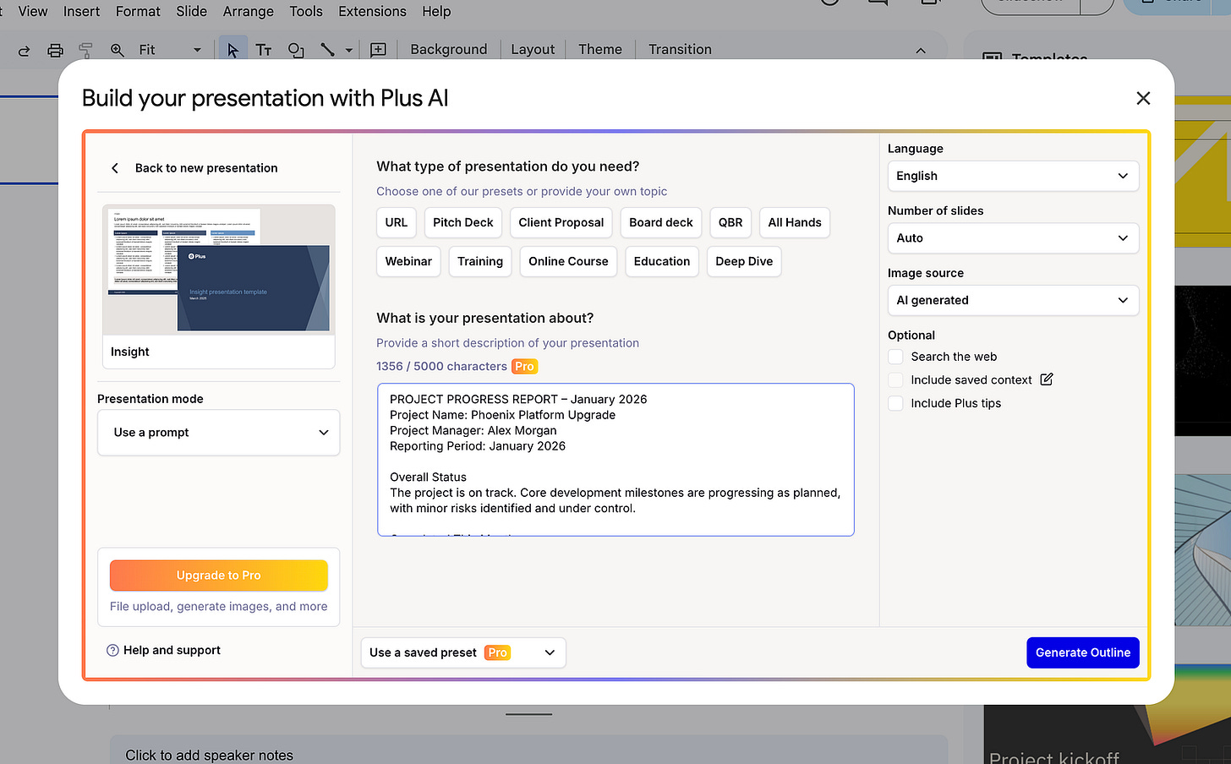Select the shape tool in the toolbar
1231x764 pixels.
[x=296, y=50]
